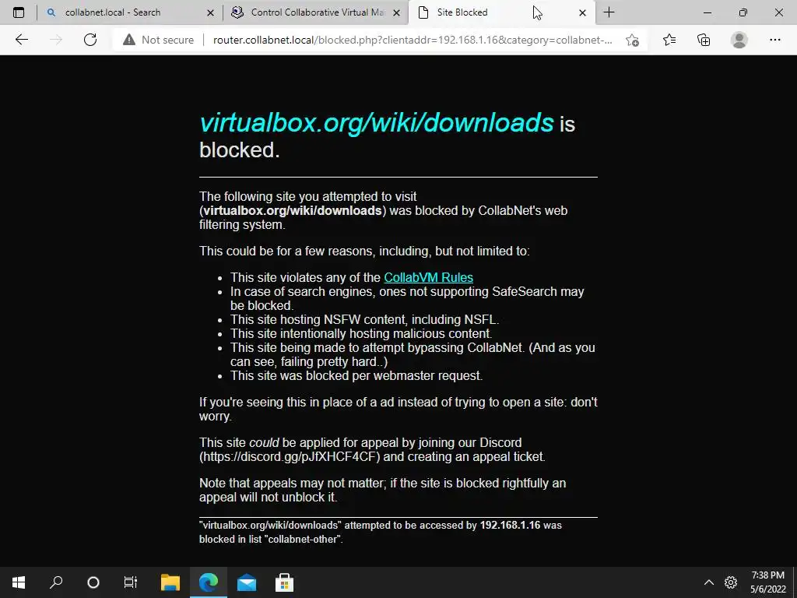Switch to the collabnet.local - Search tab
797x598 pixels.
click(x=130, y=12)
